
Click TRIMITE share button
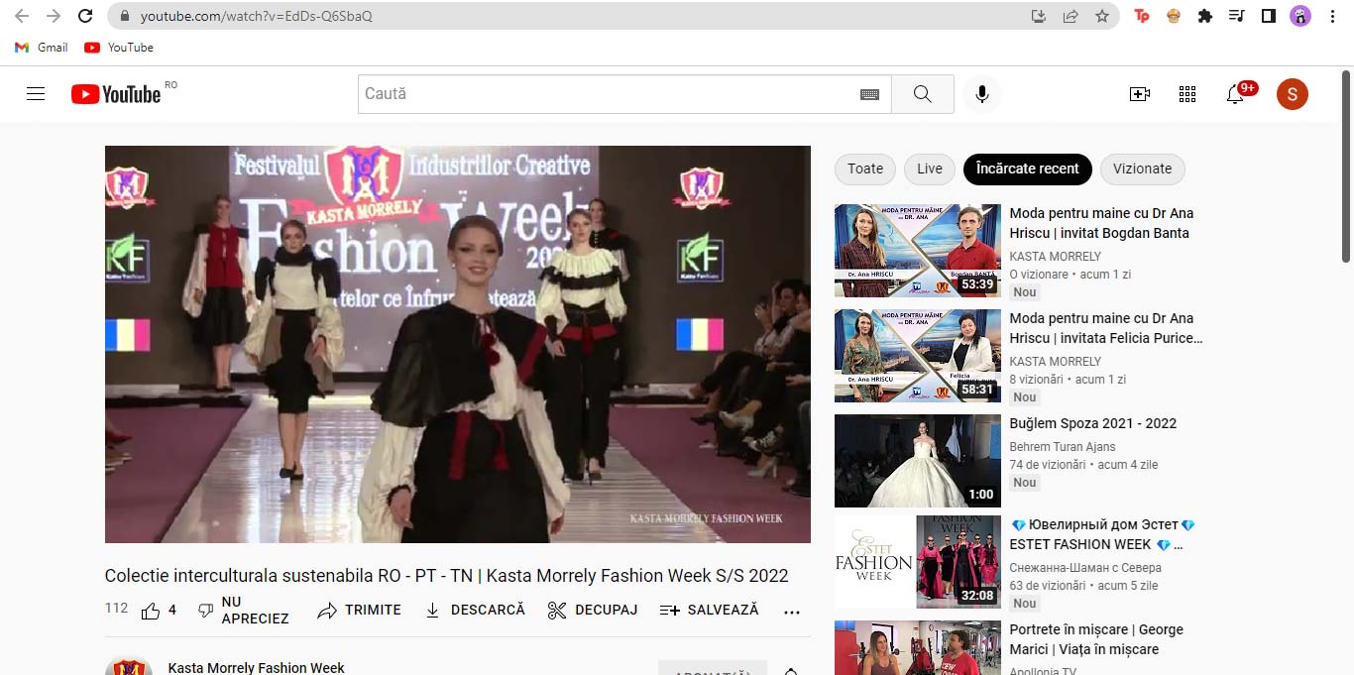click(x=359, y=611)
